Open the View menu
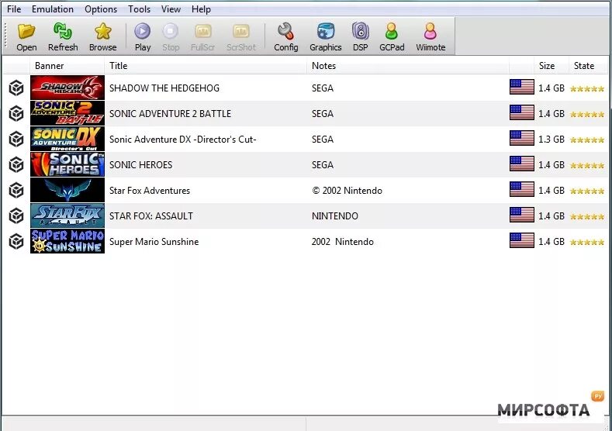This screenshot has height=431, width=612. pyautogui.click(x=171, y=9)
